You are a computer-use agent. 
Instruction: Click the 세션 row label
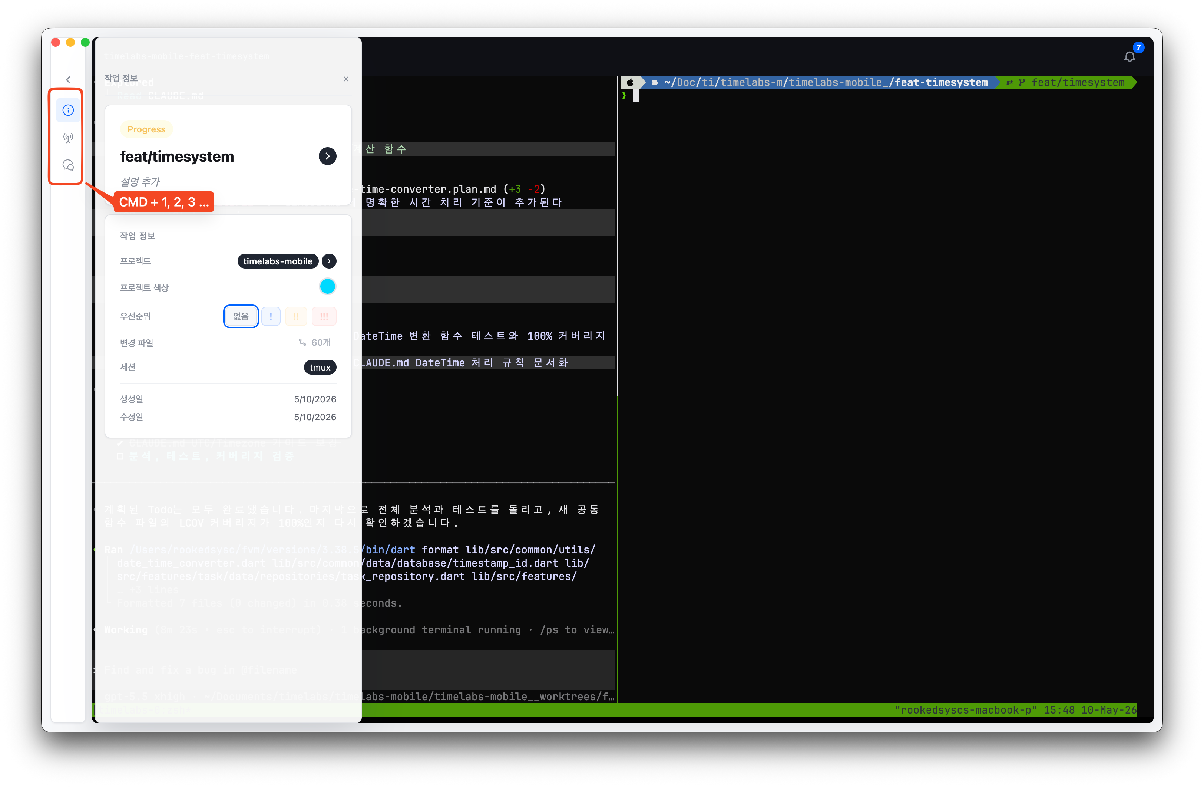[x=128, y=367]
